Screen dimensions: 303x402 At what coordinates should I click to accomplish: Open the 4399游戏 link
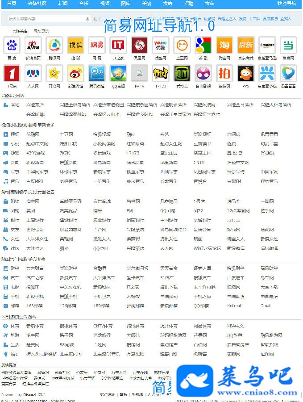coord(36,153)
